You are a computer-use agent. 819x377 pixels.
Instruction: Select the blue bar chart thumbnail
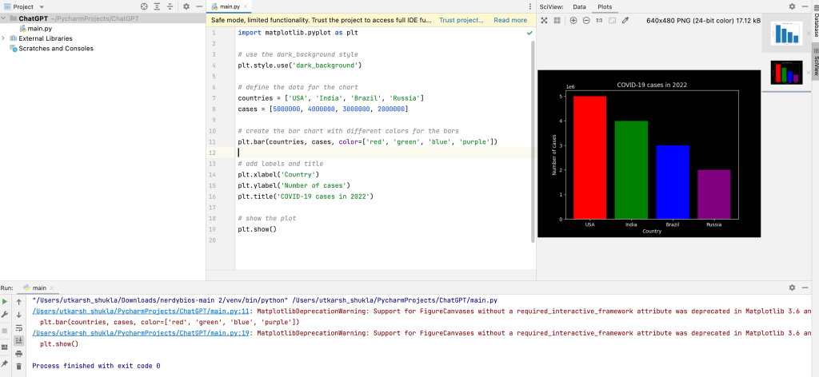click(786, 33)
